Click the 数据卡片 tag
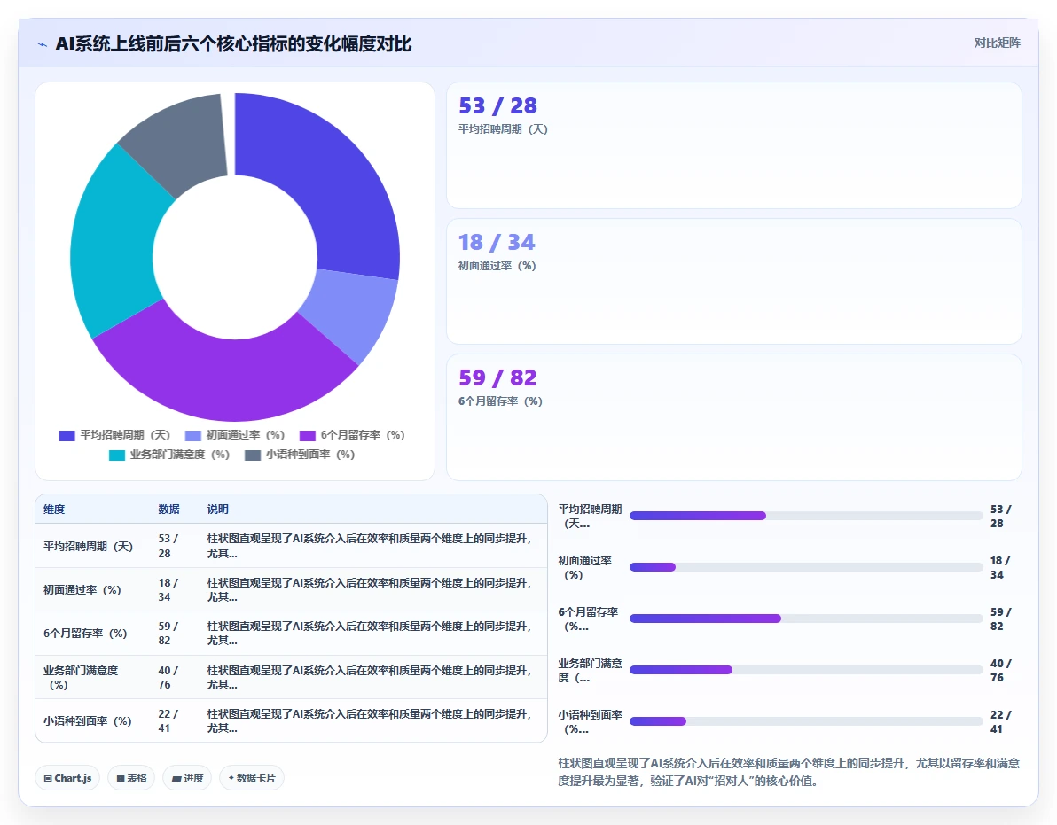The width and height of the screenshot is (1057, 825). pyautogui.click(x=252, y=778)
